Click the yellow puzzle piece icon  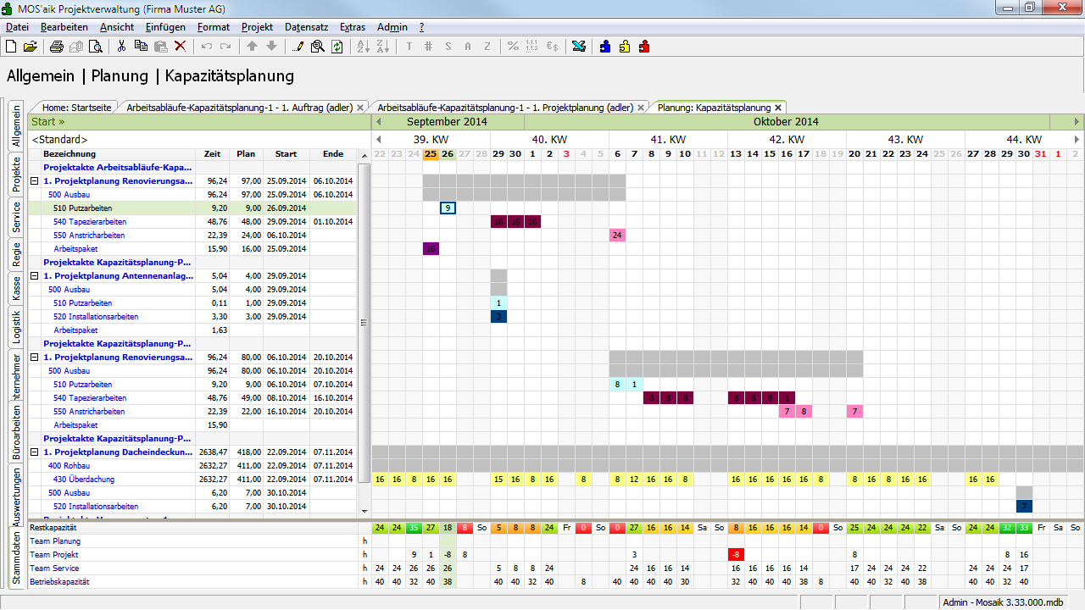[625, 47]
